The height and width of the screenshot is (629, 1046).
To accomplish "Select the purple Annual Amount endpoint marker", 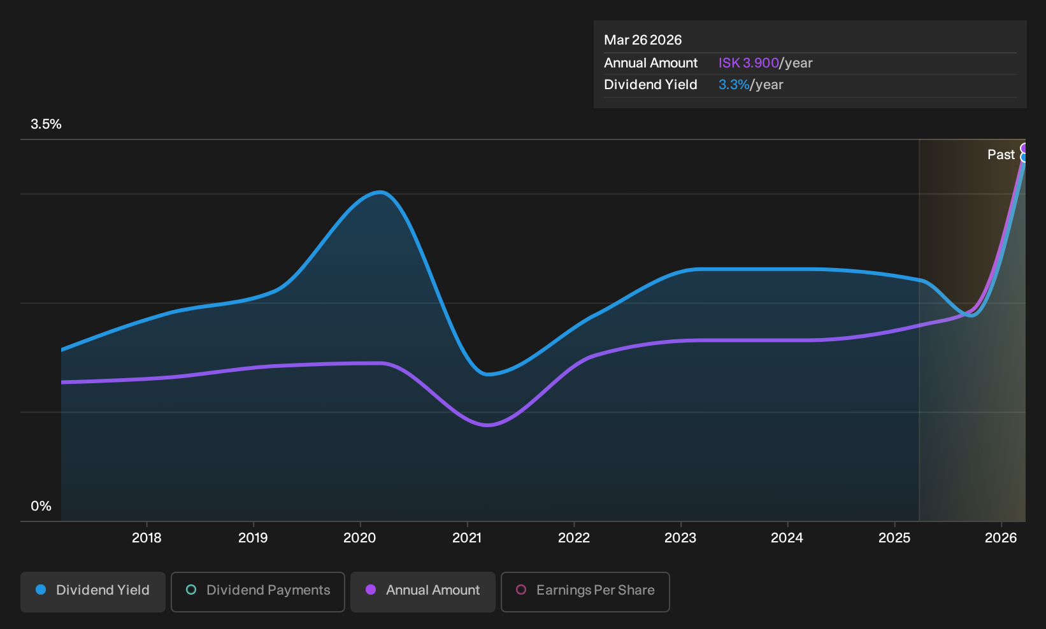I will point(1024,148).
